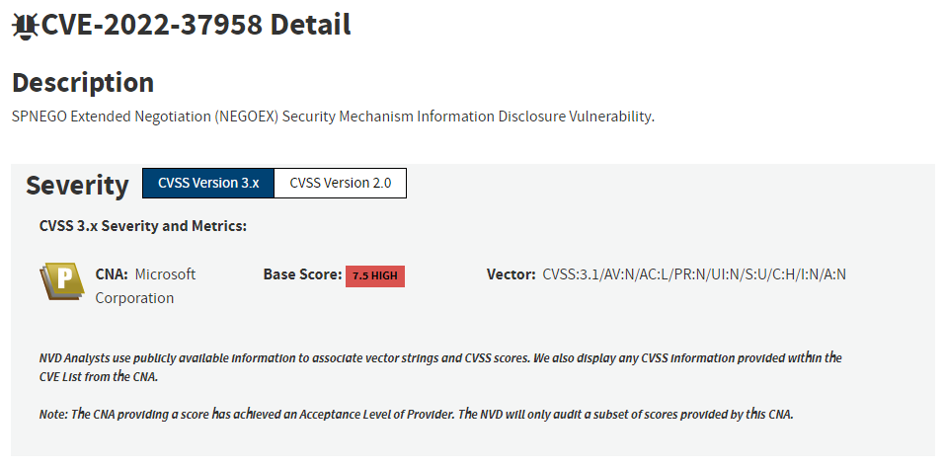Click the CVSS:3.1 vector string
944x468 pixels.
694,274
